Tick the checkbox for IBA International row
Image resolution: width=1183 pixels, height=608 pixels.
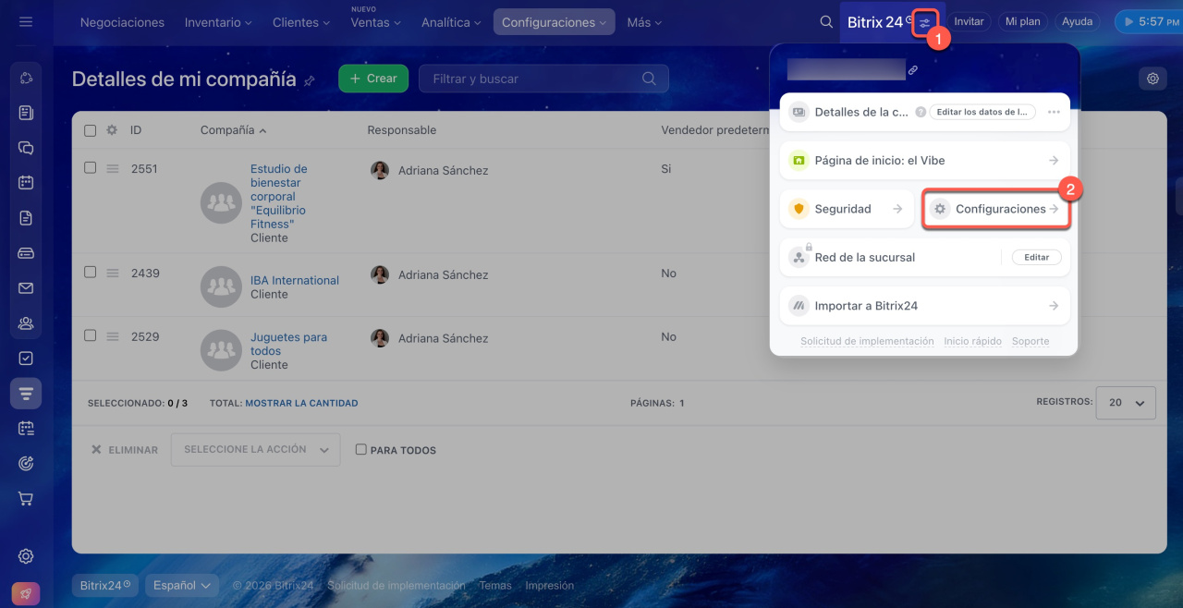[91, 273]
